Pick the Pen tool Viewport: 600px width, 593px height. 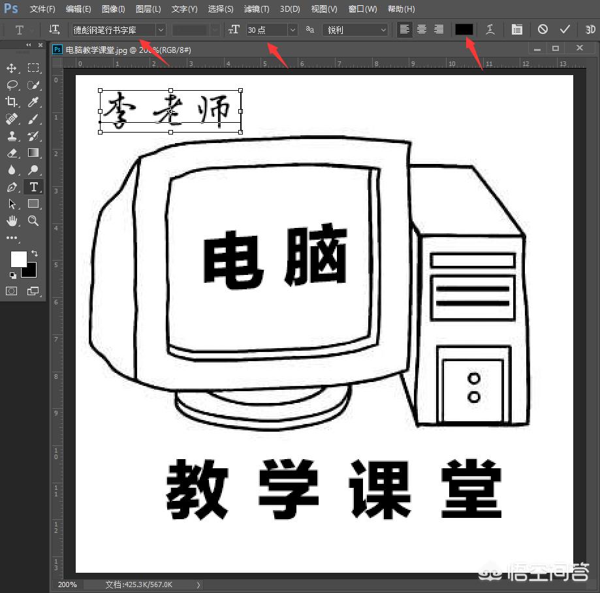pos(12,187)
